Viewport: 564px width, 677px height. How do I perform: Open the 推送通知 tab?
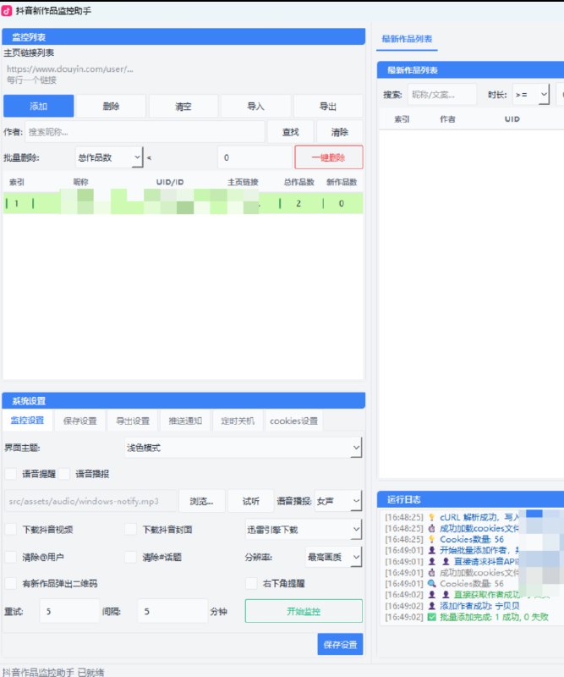(185, 421)
